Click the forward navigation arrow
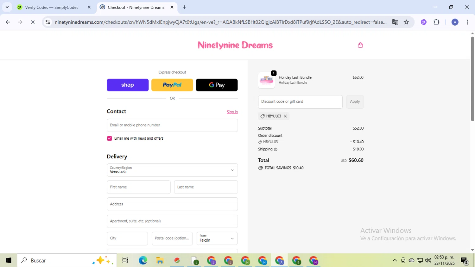 [x=20, y=22]
